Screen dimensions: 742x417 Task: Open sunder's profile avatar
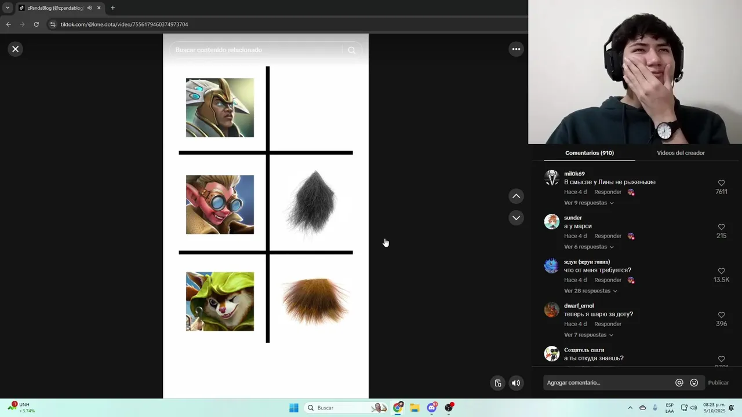(x=551, y=222)
